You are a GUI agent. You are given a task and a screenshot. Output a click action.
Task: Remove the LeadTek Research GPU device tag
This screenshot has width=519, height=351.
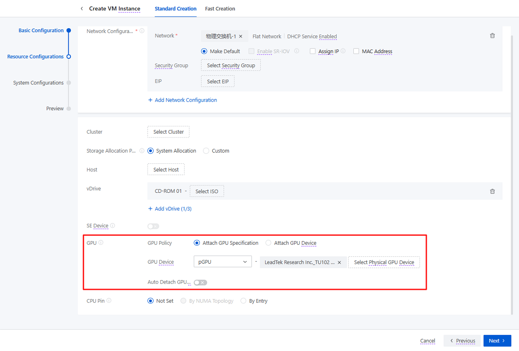(340, 262)
